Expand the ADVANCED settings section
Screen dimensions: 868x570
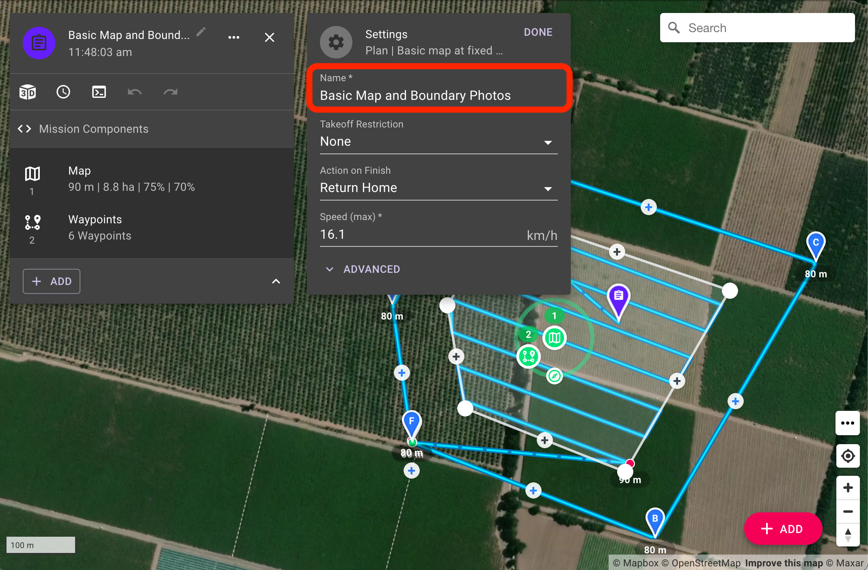click(363, 269)
